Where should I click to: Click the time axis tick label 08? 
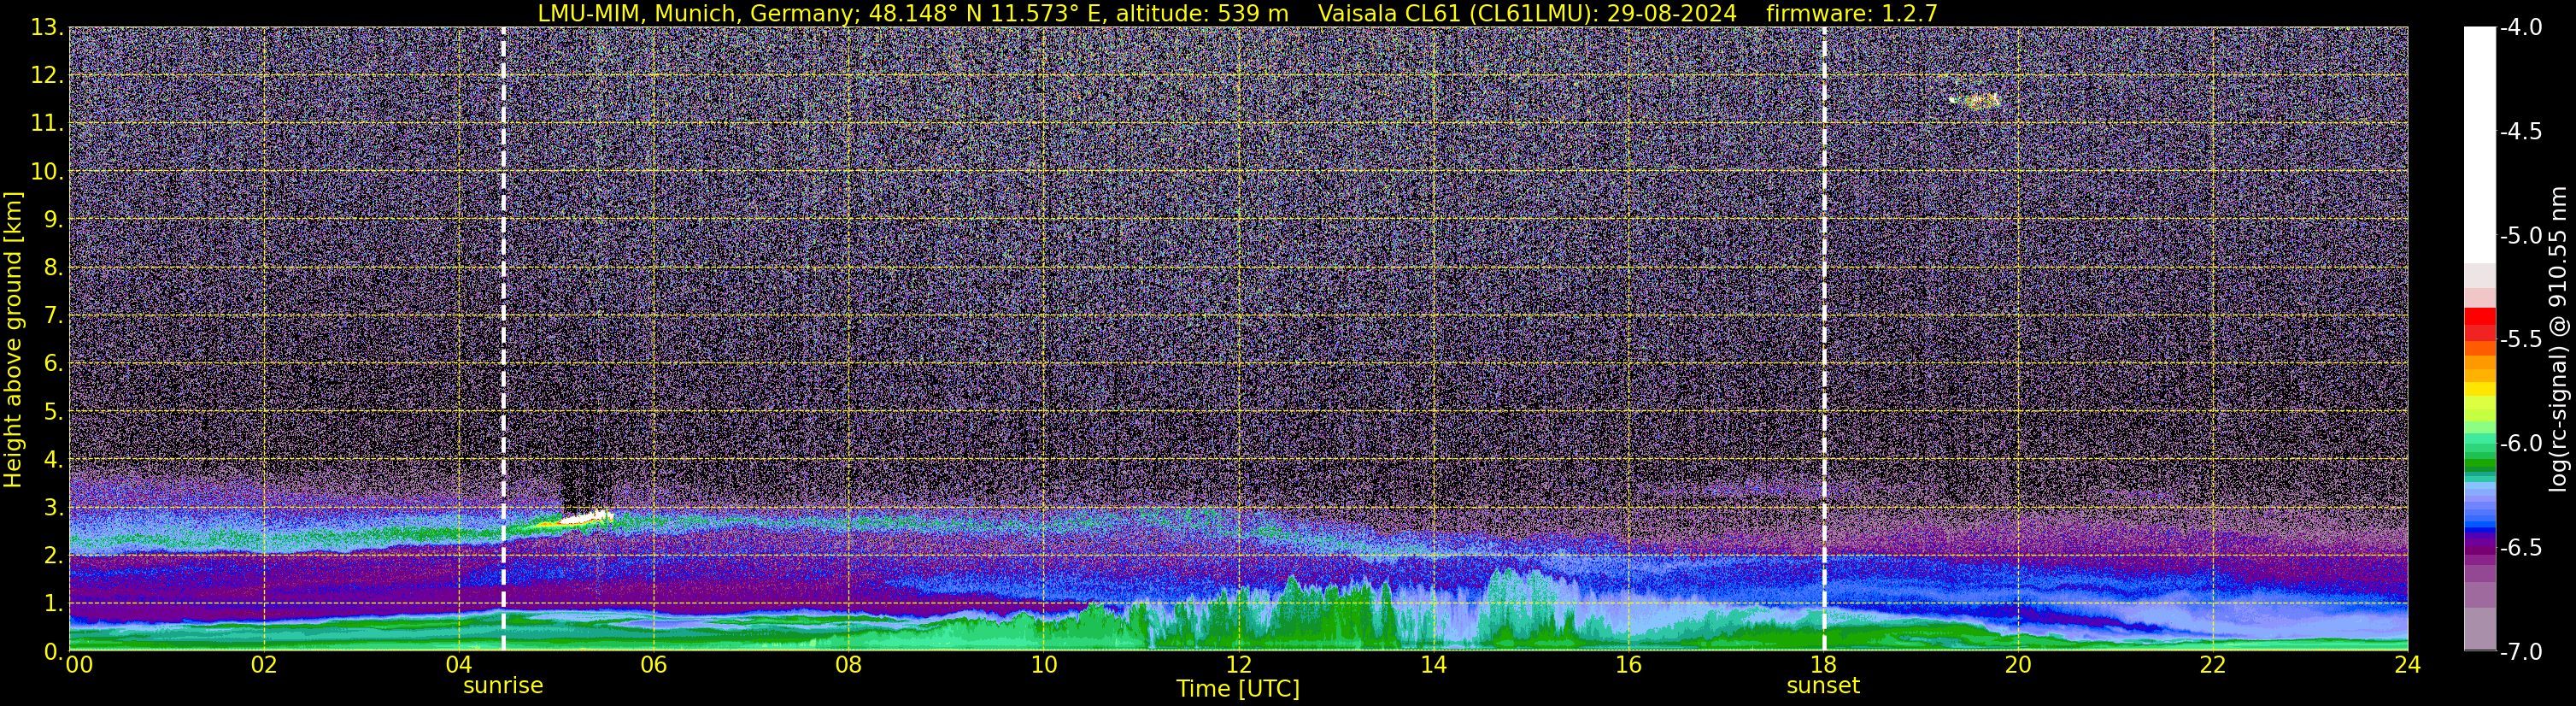848,665
